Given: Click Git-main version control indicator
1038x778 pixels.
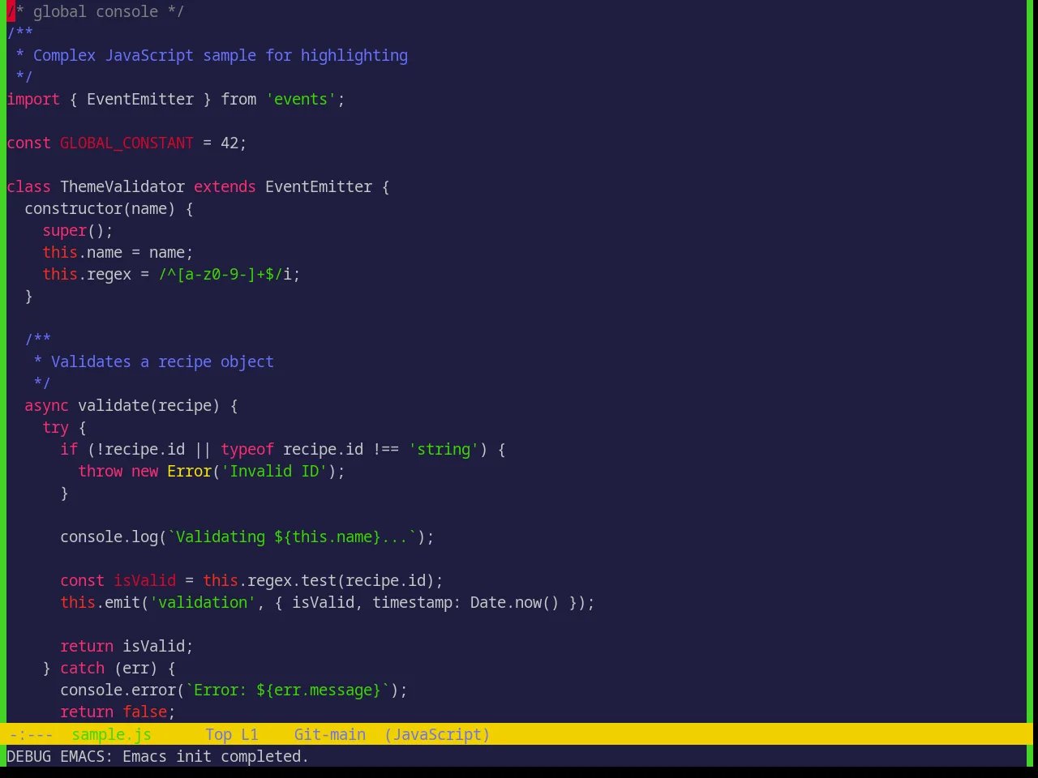Looking at the screenshot, I should [x=329, y=734].
